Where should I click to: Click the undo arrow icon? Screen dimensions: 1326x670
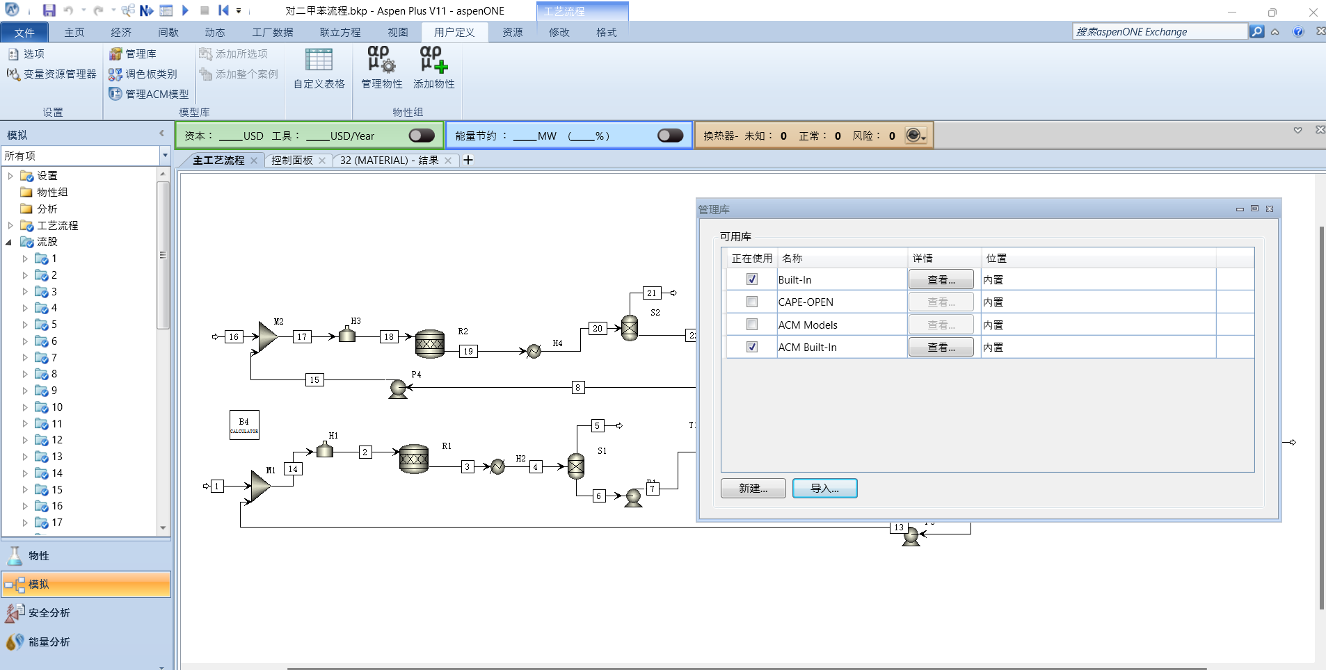click(x=68, y=10)
